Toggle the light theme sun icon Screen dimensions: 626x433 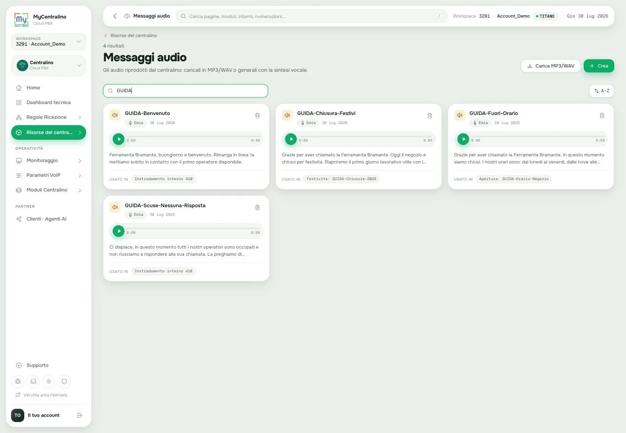click(x=49, y=381)
